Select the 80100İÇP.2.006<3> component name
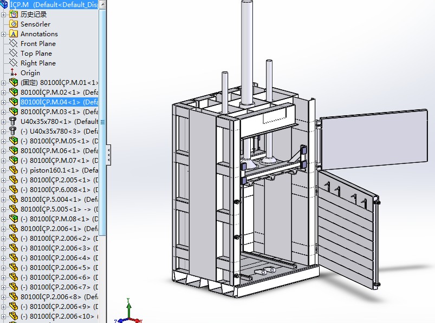This screenshot has width=435, height=323. (x=59, y=248)
